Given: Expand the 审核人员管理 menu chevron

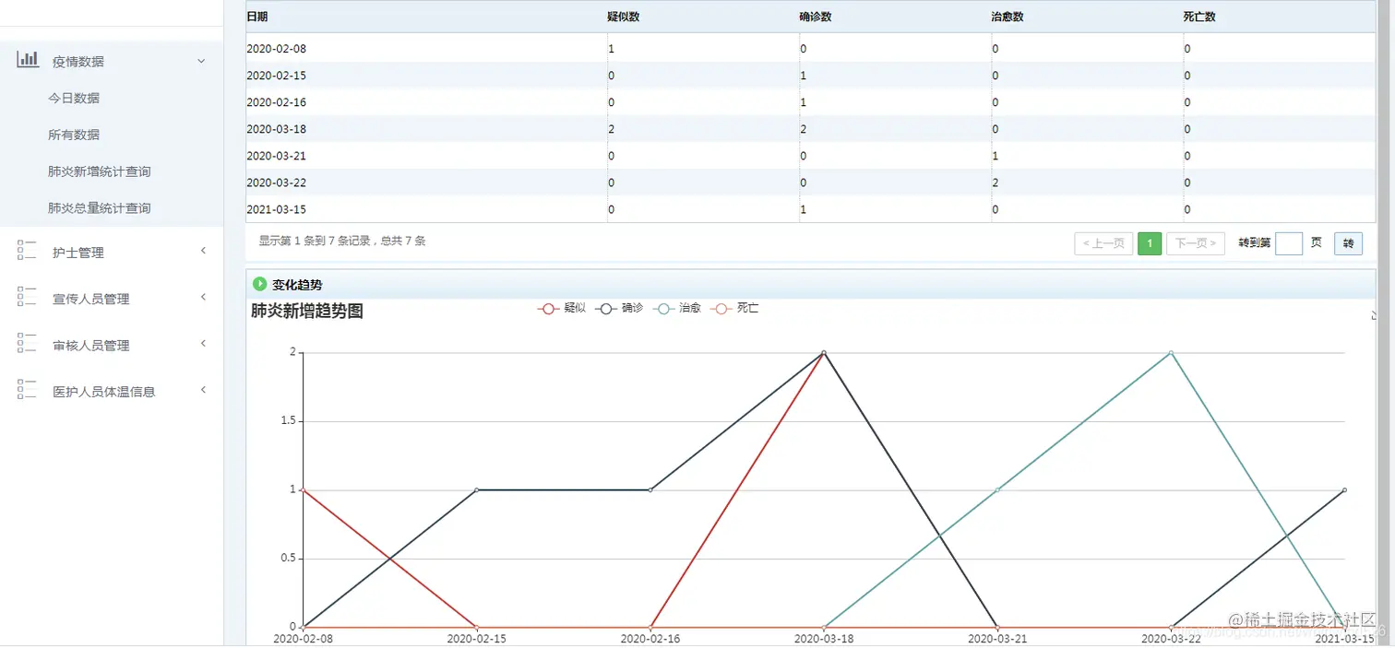Looking at the screenshot, I should pos(203,344).
